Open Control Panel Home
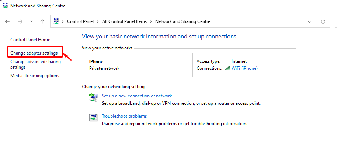Image resolution: width=337 pixels, height=159 pixels. point(30,40)
